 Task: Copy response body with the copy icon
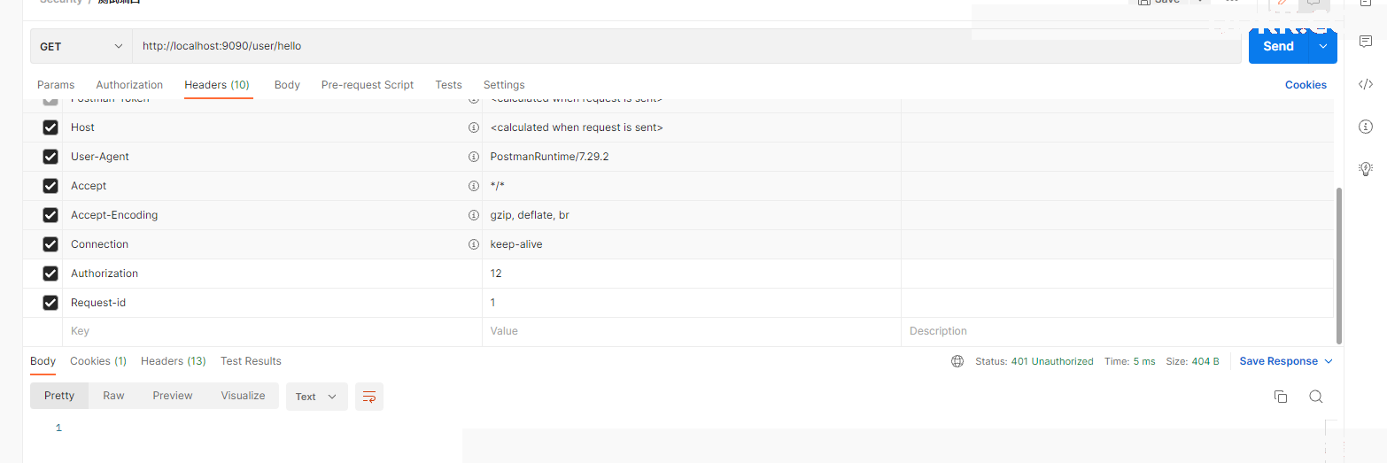pos(1280,397)
